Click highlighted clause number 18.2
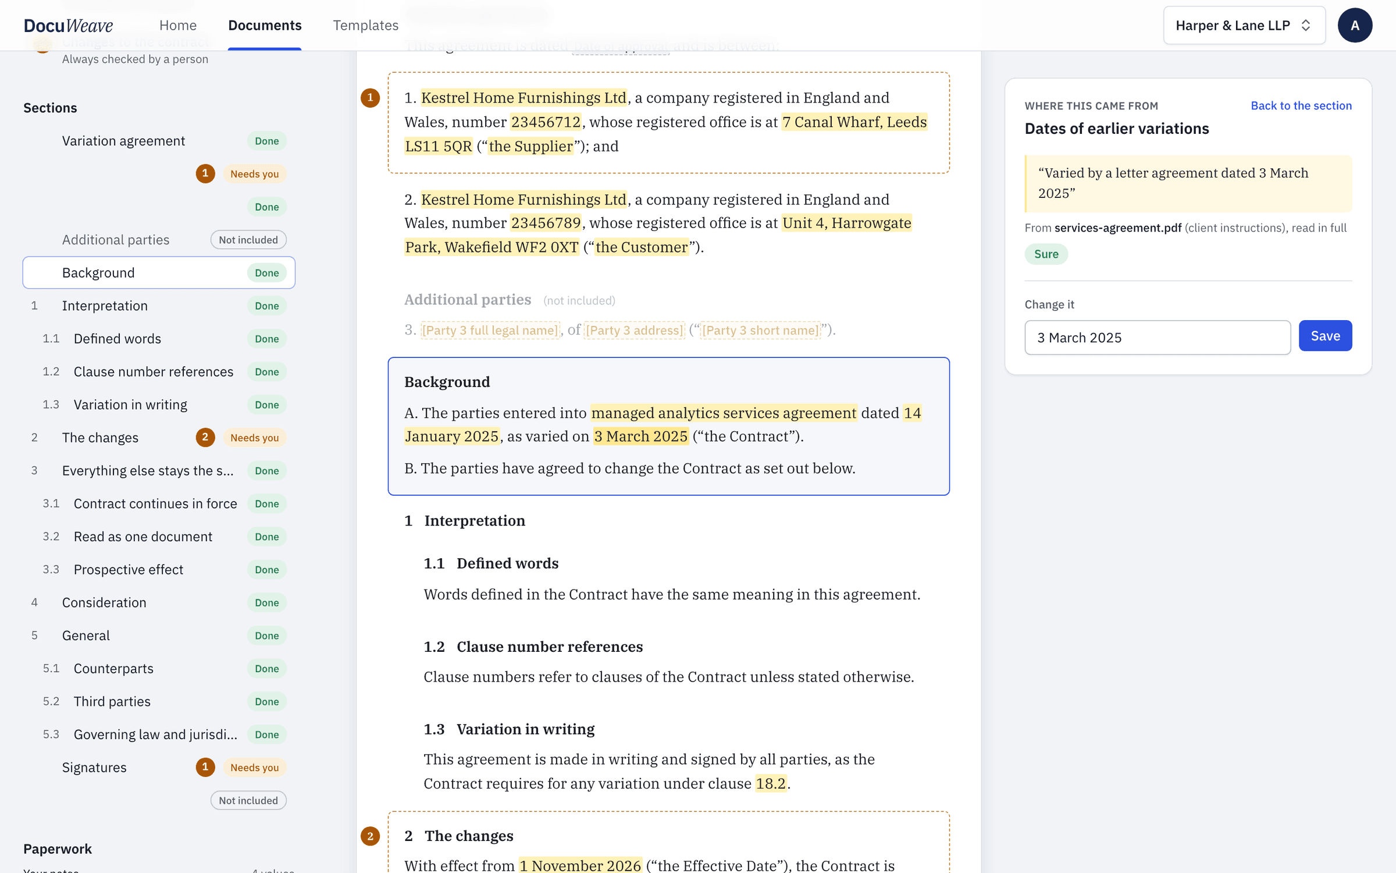The height and width of the screenshot is (873, 1396). [771, 783]
